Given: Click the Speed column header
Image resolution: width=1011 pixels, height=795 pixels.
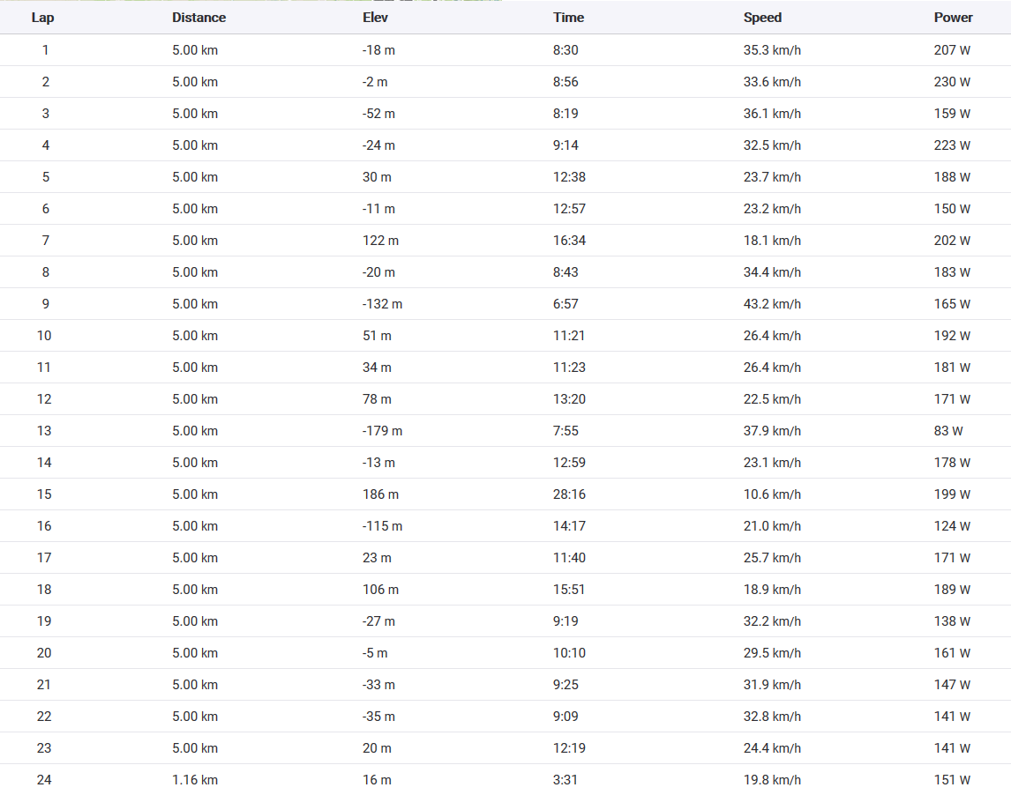Looking at the screenshot, I should point(762,18).
